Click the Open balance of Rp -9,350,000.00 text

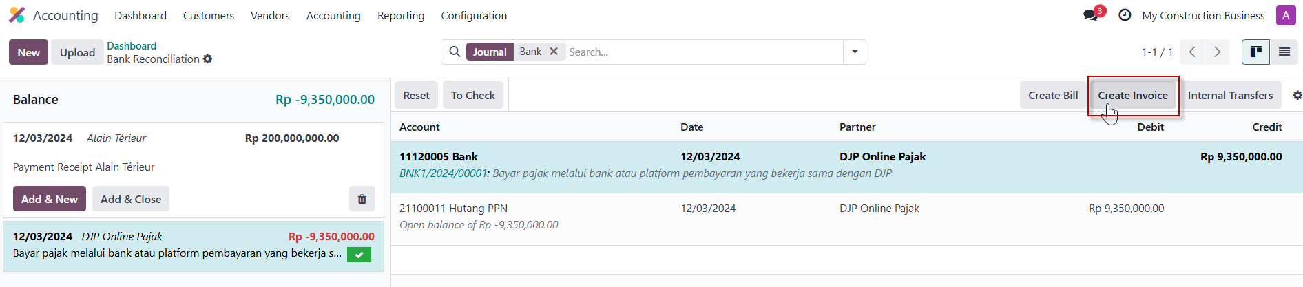pos(479,225)
